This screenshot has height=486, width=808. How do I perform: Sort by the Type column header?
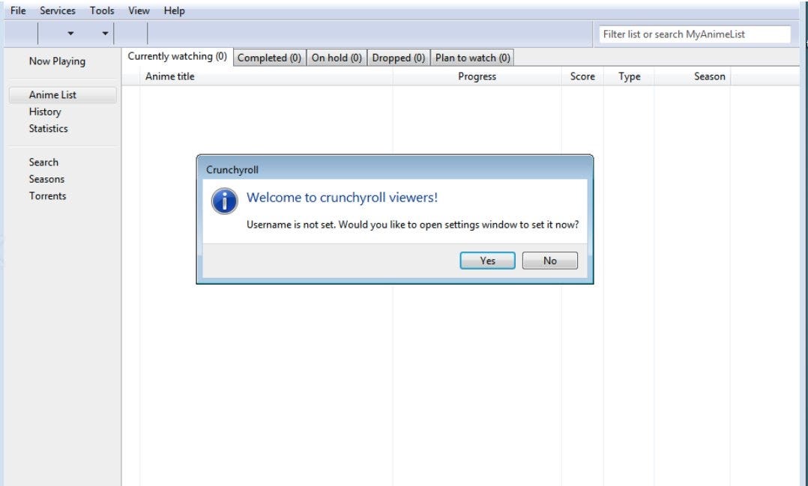tap(629, 76)
